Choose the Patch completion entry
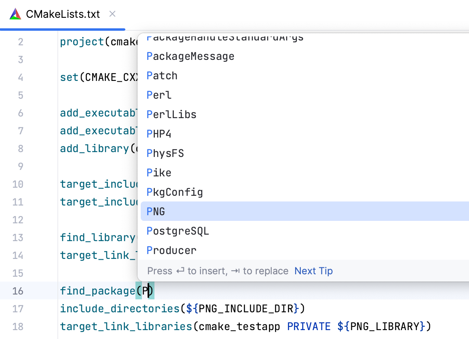 [162, 75]
